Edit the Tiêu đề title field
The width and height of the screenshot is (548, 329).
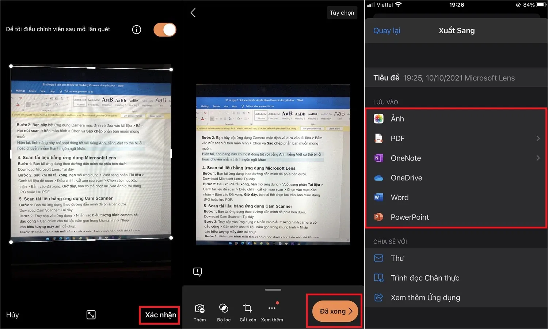pos(456,78)
